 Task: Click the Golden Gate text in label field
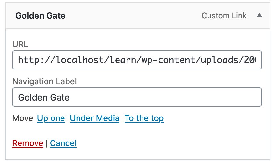click(x=44, y=97)
